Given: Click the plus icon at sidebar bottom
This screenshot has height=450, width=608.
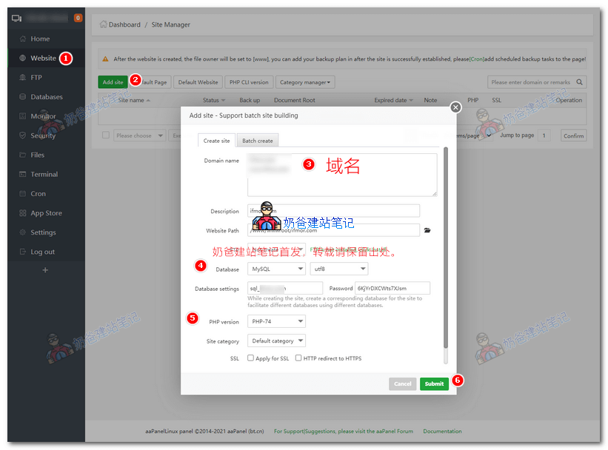Looking at the screenshot, I should (45, 270).
